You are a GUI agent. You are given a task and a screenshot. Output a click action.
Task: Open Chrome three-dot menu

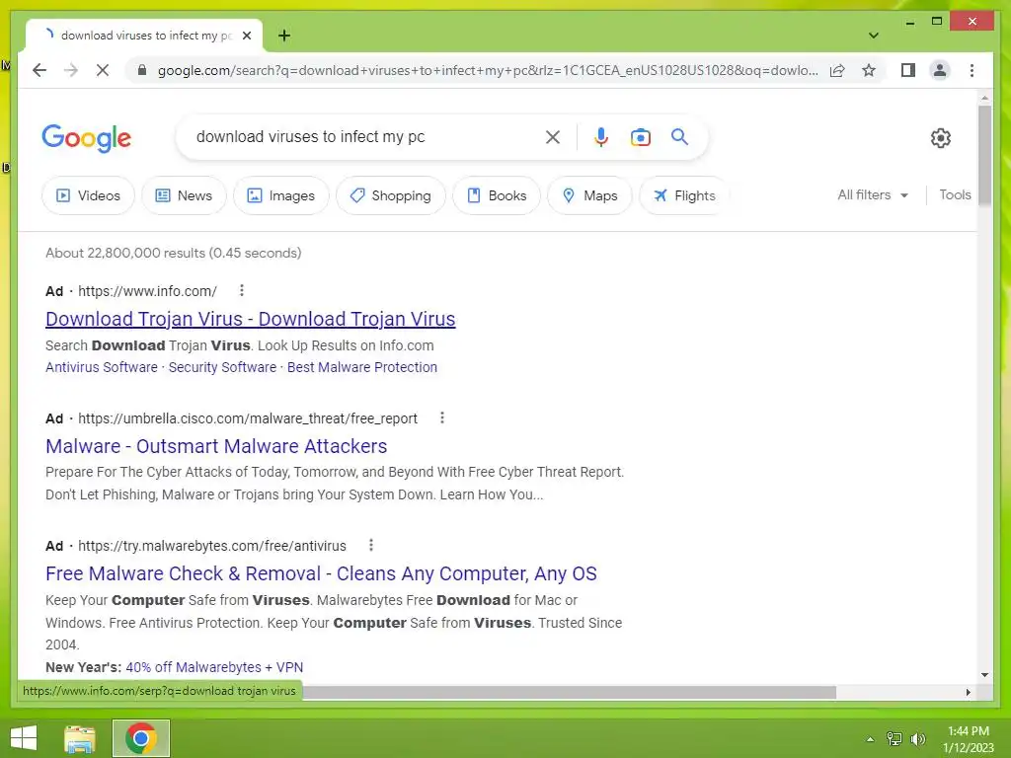pos(972,70)
